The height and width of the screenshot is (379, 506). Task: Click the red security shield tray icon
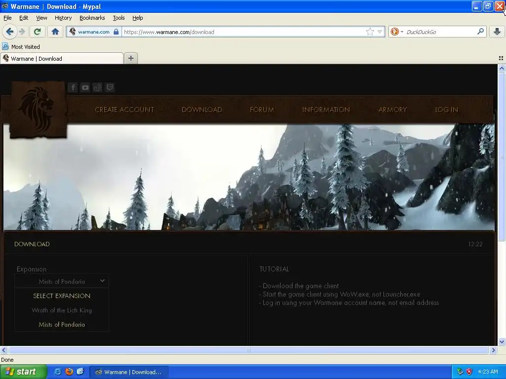tap(469, 372)
